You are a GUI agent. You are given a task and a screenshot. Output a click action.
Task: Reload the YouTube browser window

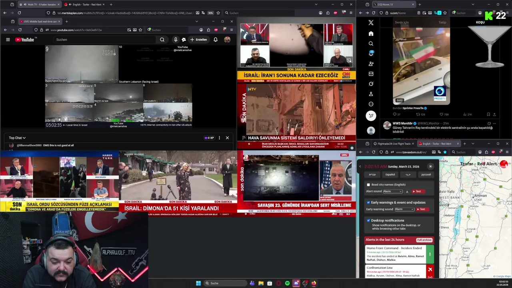(x=20, y=30)
